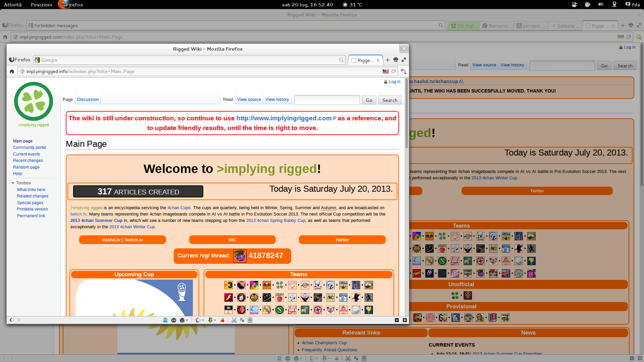Click the /vg/ thread badge icon

[240, 256]
